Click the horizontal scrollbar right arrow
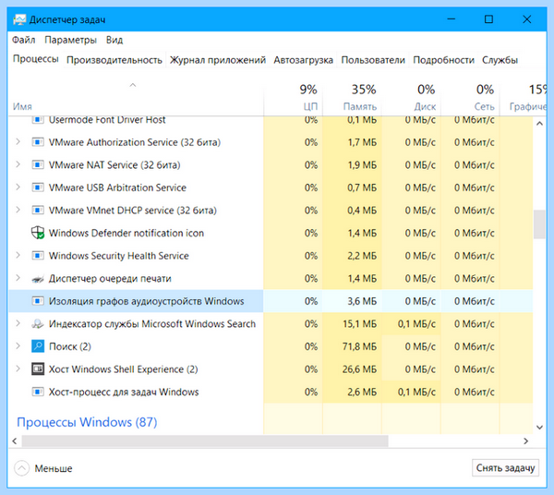Image resolution: width=554 pixels, height=495 pixels. [x=525, y=441]
